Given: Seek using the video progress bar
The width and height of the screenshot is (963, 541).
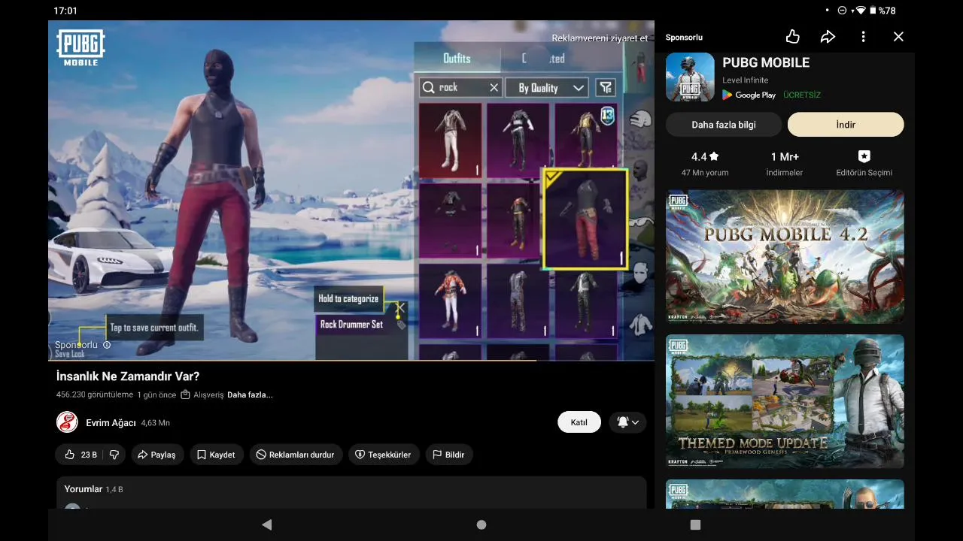Looking at the screenshot, I should pos(351,361).
